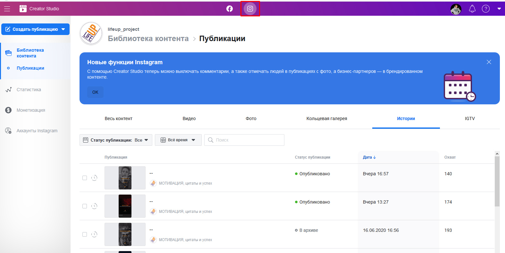Click Библиотека контента breadcrumb link
505x253 pixels.
tap(148, 39)
